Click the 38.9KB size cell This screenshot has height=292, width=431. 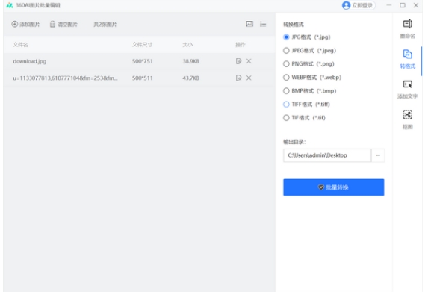click(x=190, y=61)
